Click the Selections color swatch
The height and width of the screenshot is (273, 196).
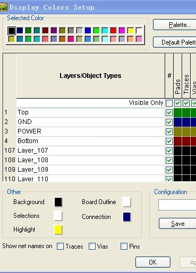58,216
